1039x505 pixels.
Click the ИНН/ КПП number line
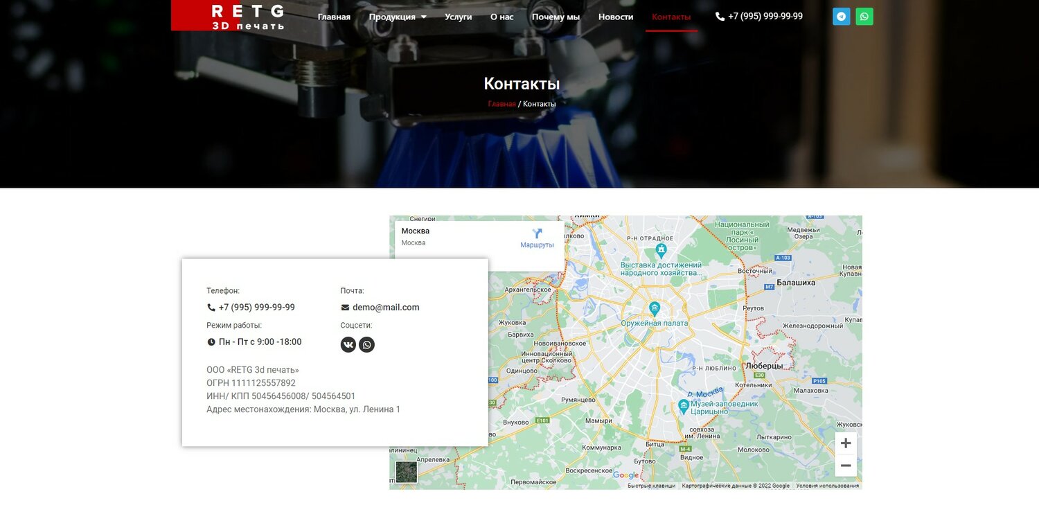pos(281,396)
